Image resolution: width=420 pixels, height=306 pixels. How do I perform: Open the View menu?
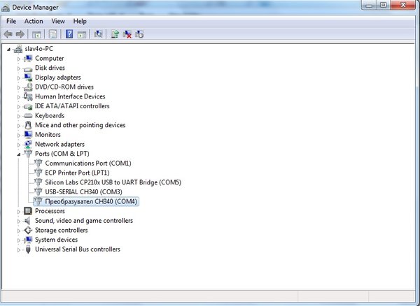point(58,21)
